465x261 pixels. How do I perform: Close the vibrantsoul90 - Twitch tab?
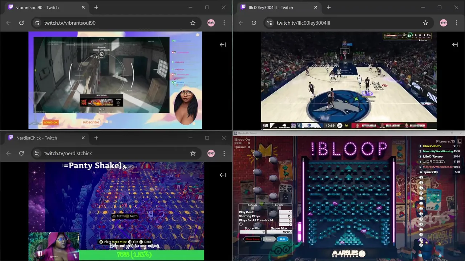(x=83, y=7)
